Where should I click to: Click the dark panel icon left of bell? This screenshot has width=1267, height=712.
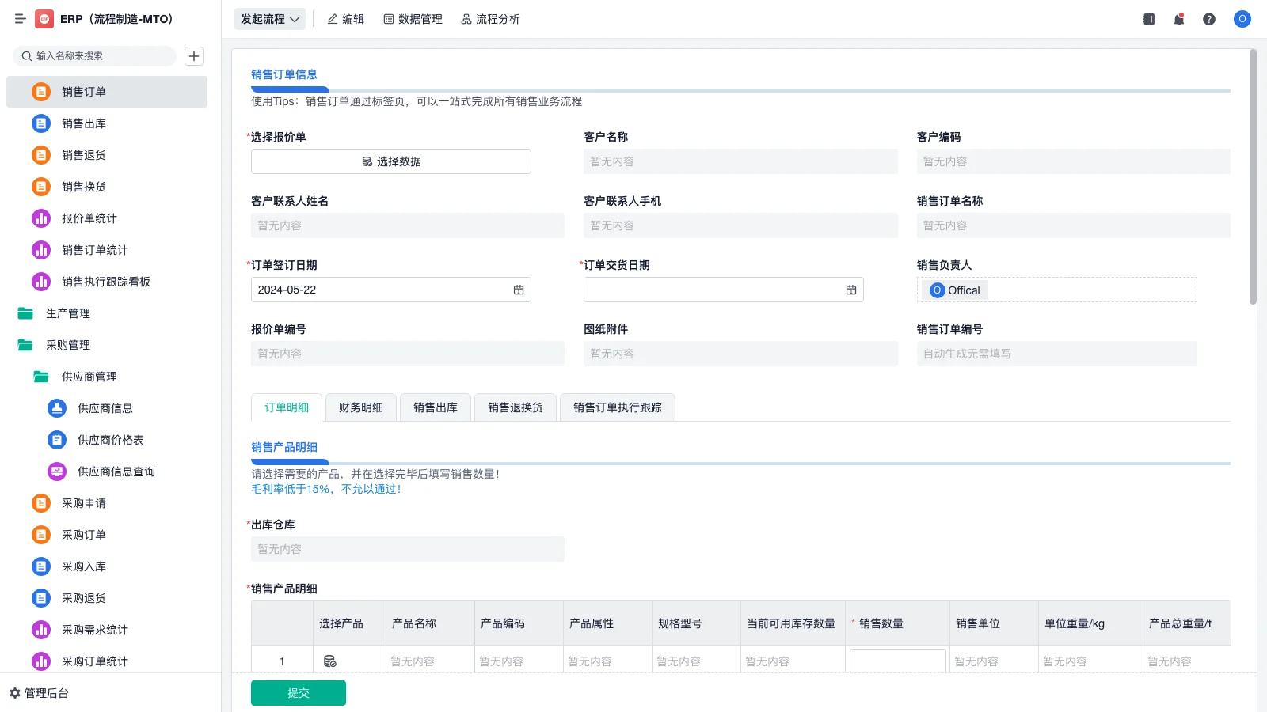[1149, 19]
